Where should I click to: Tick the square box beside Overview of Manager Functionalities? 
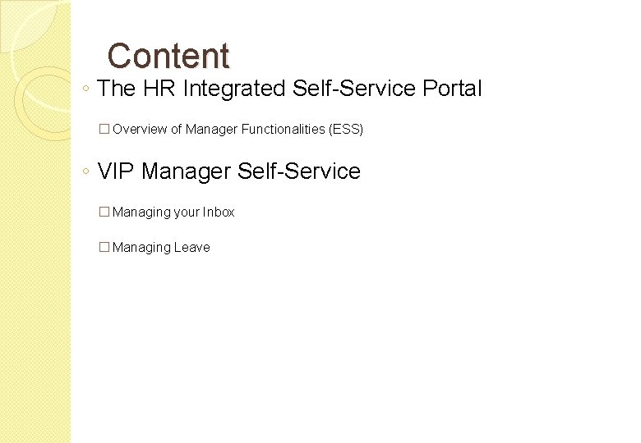click(104, 129)
